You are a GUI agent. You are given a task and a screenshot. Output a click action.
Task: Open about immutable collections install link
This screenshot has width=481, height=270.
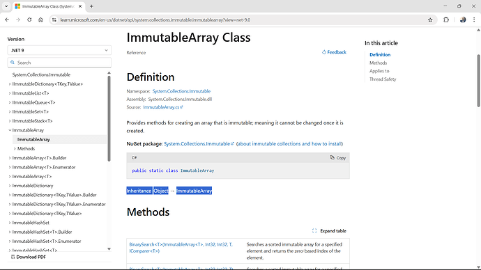[289, 144]
